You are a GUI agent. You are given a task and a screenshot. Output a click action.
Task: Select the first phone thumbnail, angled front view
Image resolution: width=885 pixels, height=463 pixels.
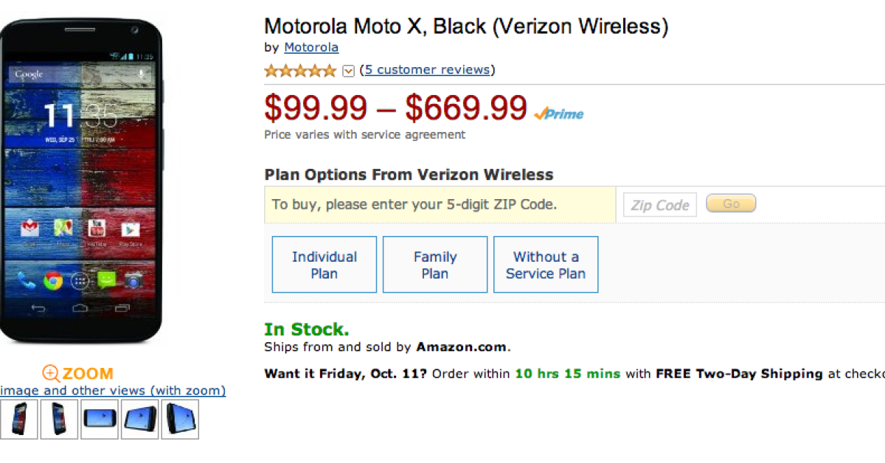(x=19, y=420)
